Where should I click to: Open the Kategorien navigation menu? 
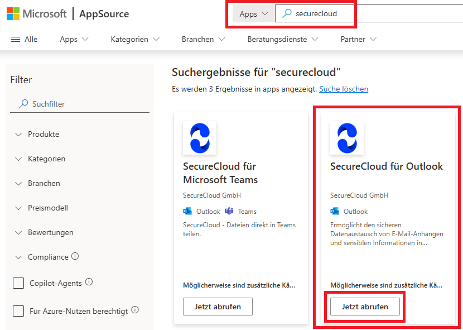(x=135, y=39)
